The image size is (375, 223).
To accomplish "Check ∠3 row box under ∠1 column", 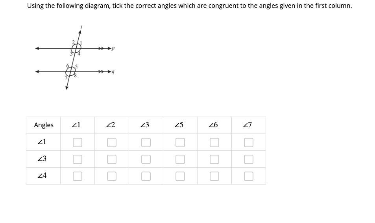I will (78, 159).
